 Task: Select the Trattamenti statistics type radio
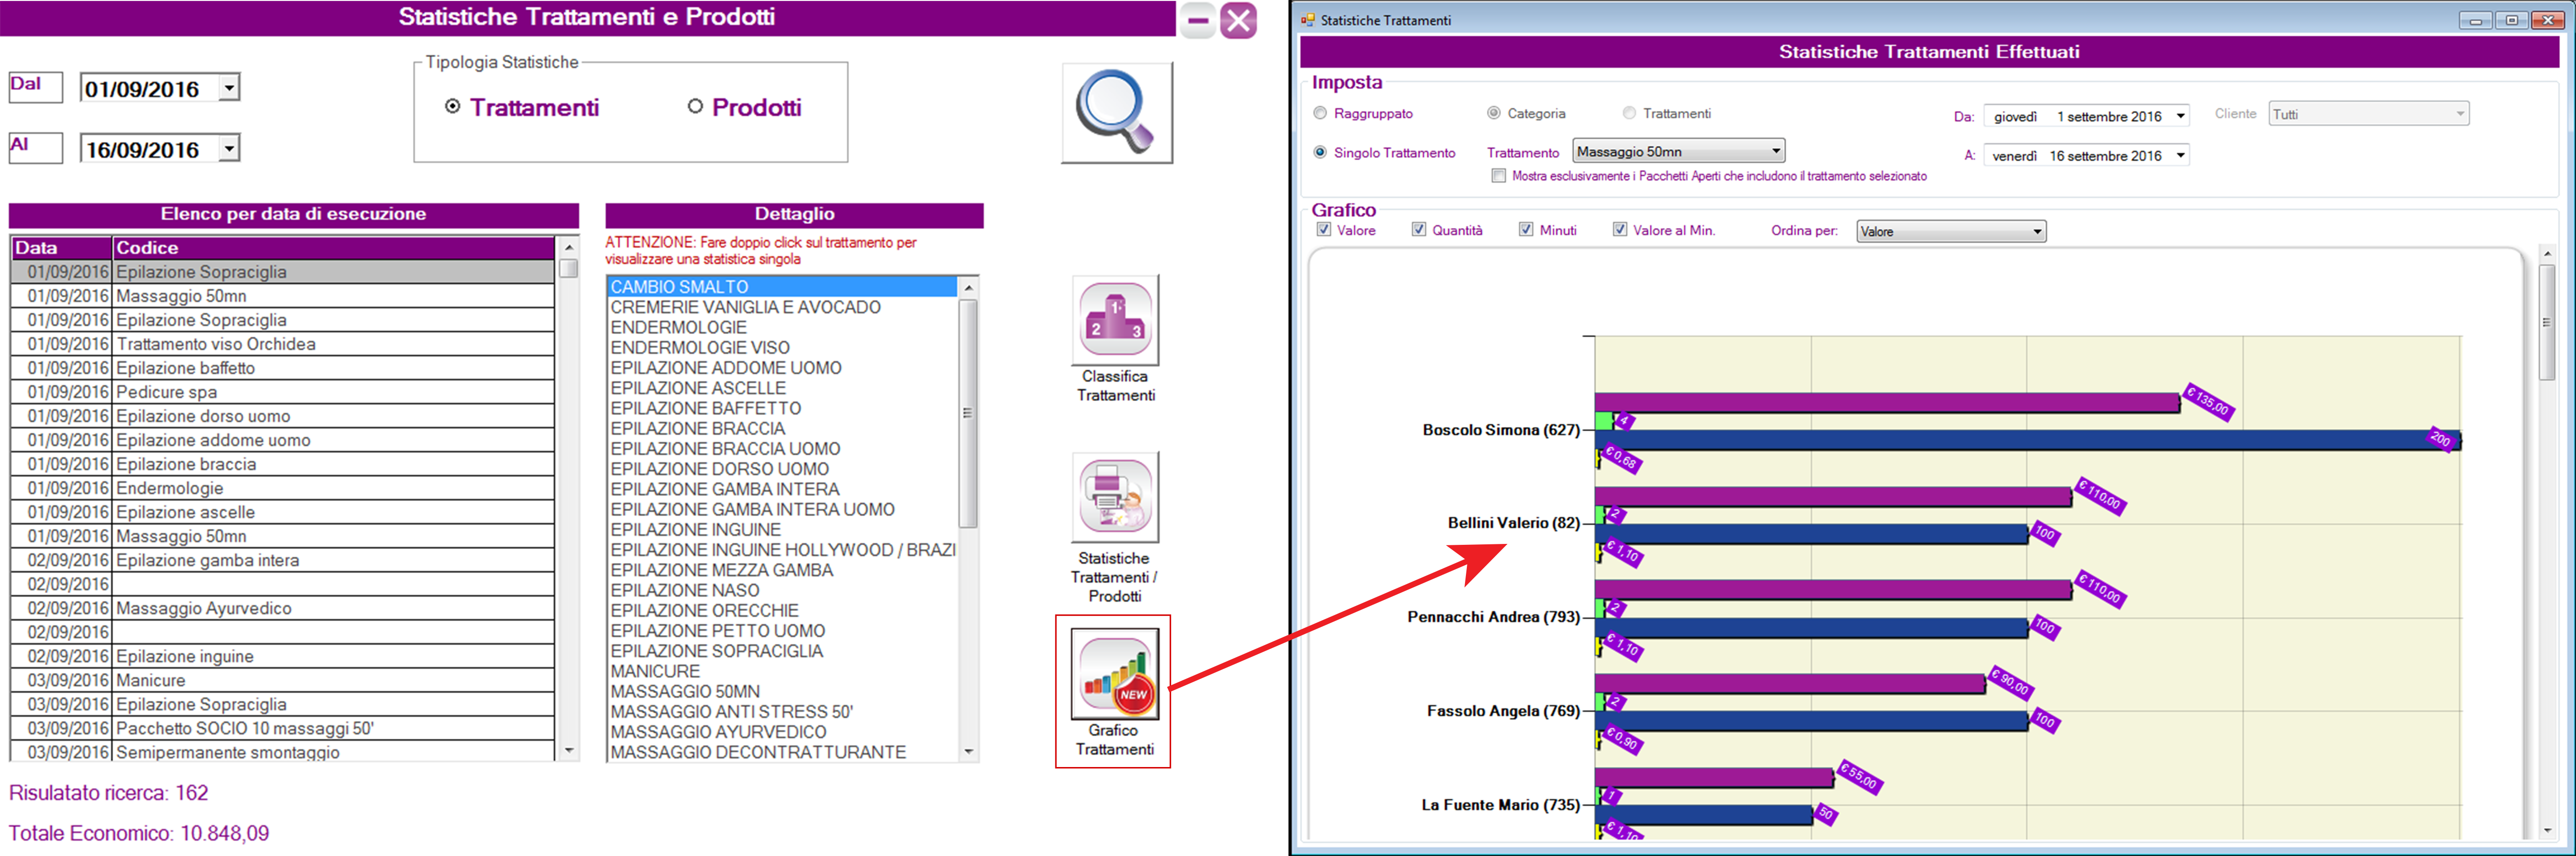click(x=453, y=106)
